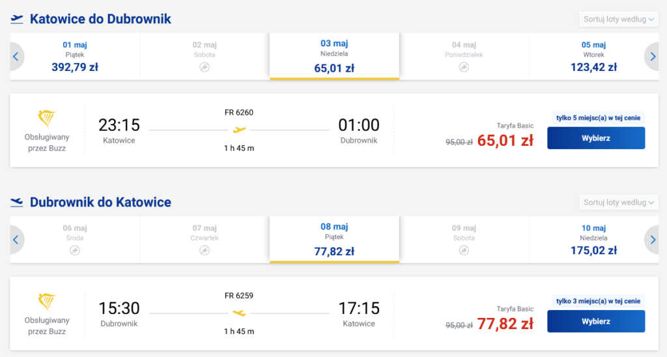Viewport: 667px width, 357px height.
Task: Show earlier outbound dates with left arrow
Action: pyautogui.click(x=16, y=57)
